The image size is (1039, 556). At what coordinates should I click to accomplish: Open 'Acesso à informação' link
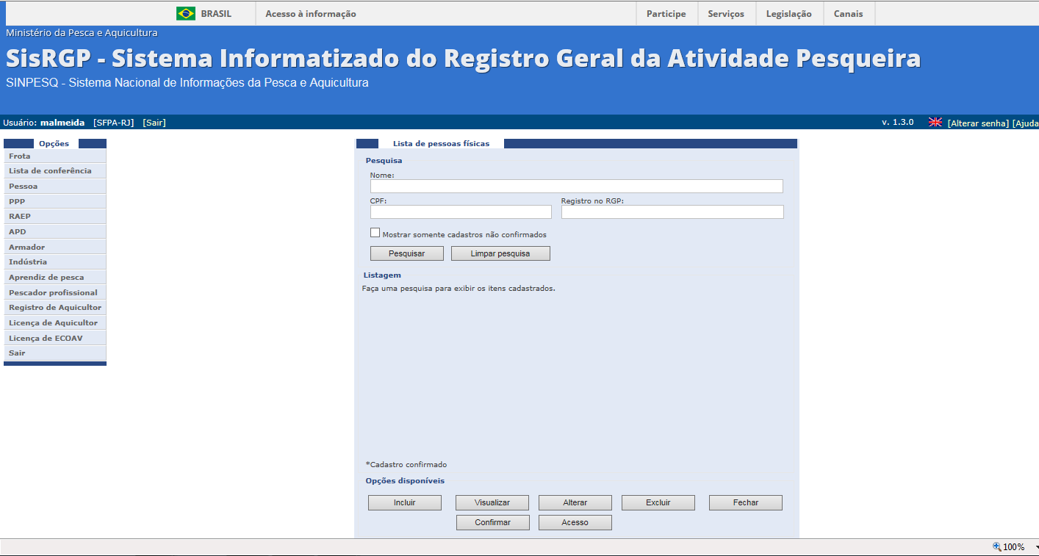tap(311, 14)
